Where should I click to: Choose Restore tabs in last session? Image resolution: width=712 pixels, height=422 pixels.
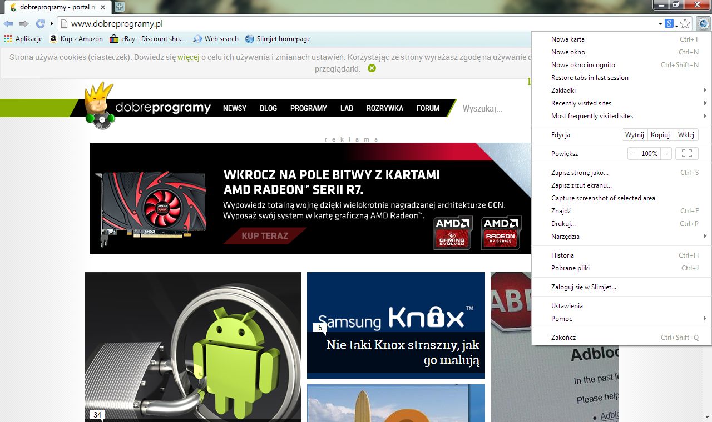pos(622,78)
